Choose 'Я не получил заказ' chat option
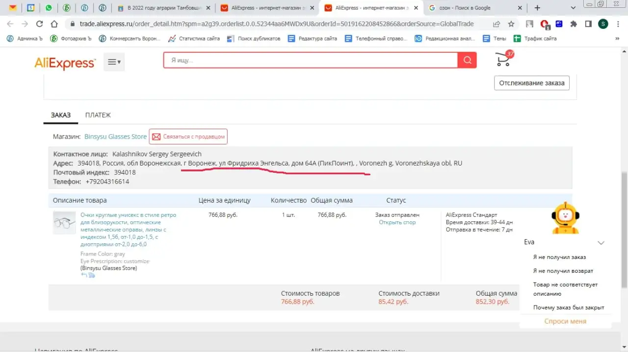The height and width of the screenshot is (352, 628). tap(559, 257)
